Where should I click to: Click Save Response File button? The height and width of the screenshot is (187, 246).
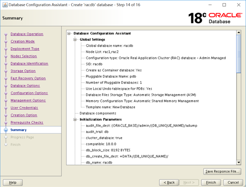[222, 171]
